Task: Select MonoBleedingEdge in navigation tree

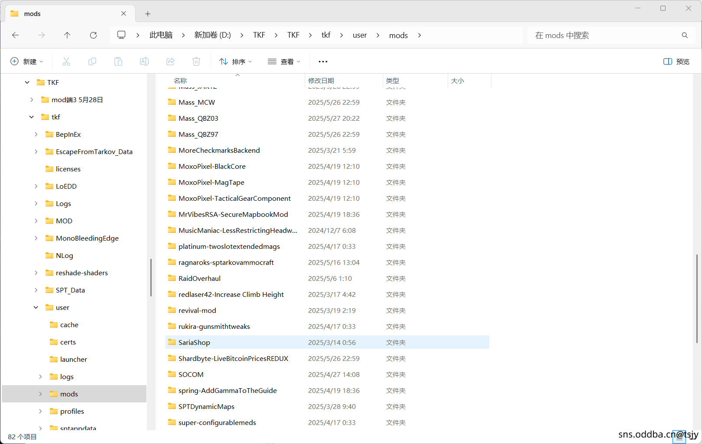Action: [87, 238]
